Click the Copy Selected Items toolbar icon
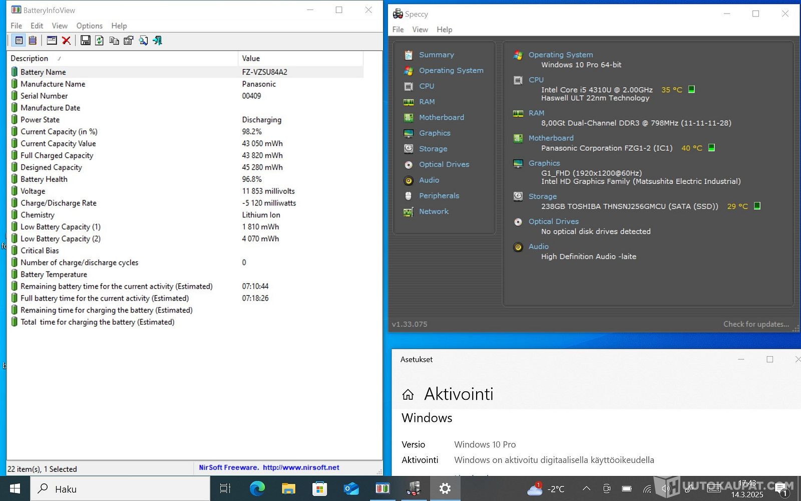 click(114, 41)
